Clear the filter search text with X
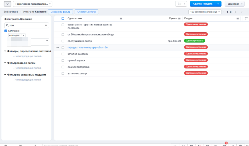The height and width of the screenshot is (146, 249). tap(46, 25)
